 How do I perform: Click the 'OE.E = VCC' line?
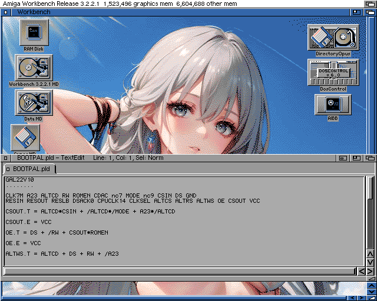[x=23, y=243]
